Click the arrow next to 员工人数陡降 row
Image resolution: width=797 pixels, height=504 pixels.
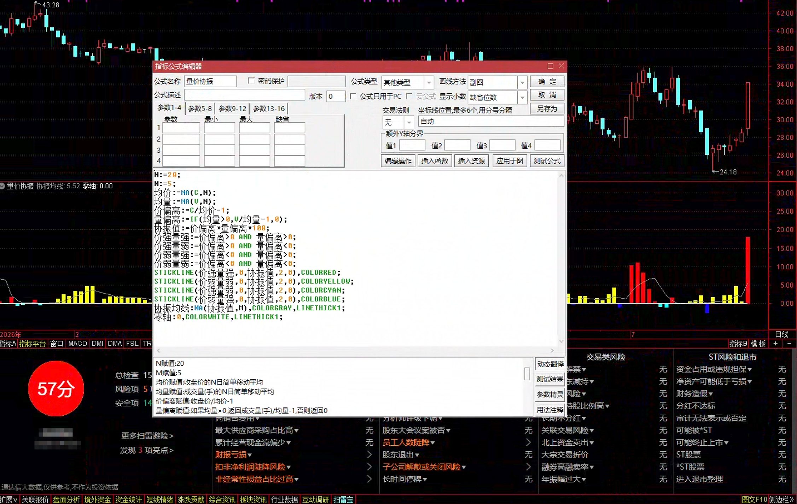click(528, 442)
